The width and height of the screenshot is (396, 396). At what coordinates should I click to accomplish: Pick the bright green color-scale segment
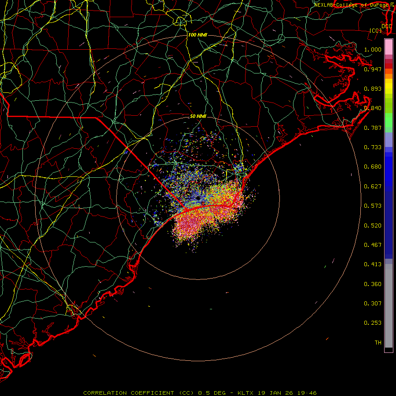(x=389, y=120)
